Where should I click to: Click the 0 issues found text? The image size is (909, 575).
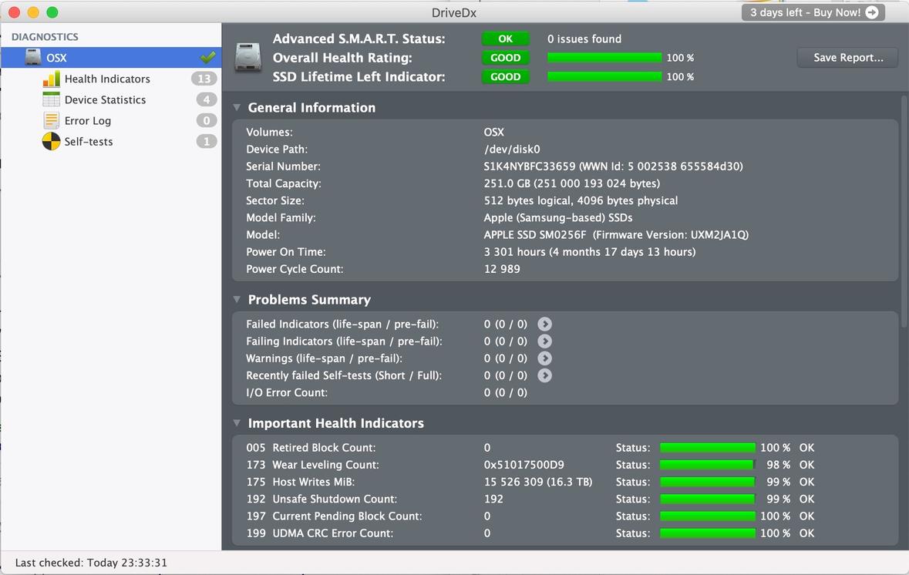tap(584, 39)
